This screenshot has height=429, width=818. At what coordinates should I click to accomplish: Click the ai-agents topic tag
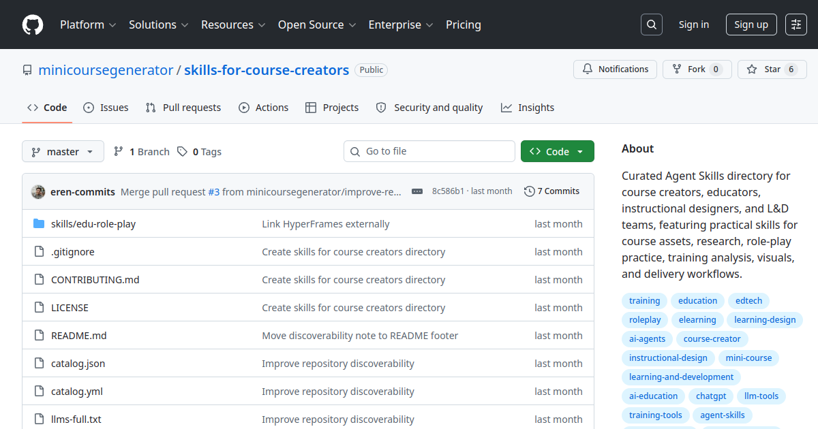click(647, 339)
